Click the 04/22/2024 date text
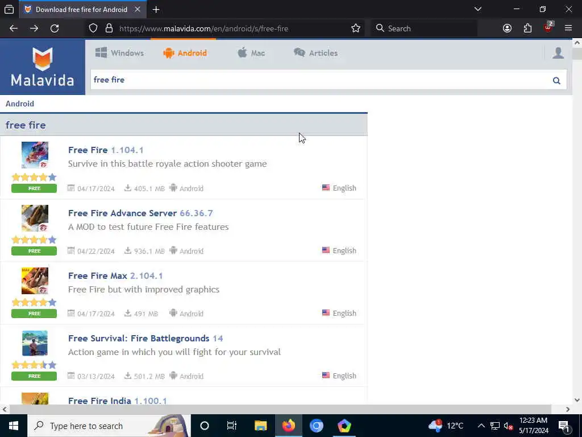This screenshot has width=582, height=437. point(95,251)
